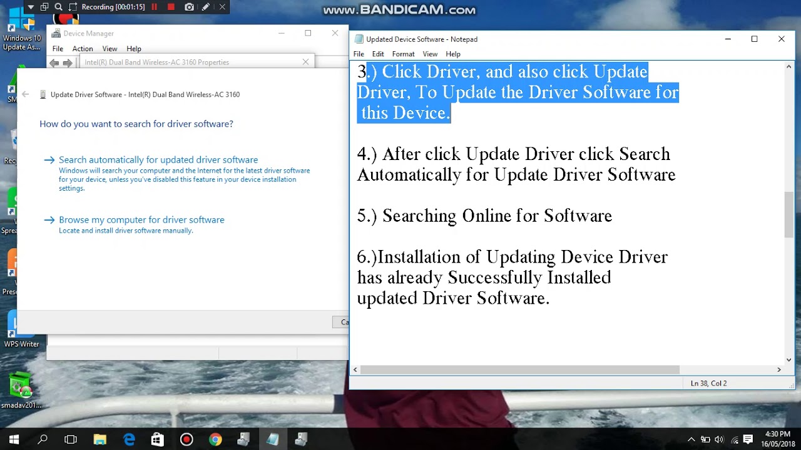Open File Explorer from taskbar
Image resolution: width=801 pixels, height=450 pixels.
pos(100,439)
